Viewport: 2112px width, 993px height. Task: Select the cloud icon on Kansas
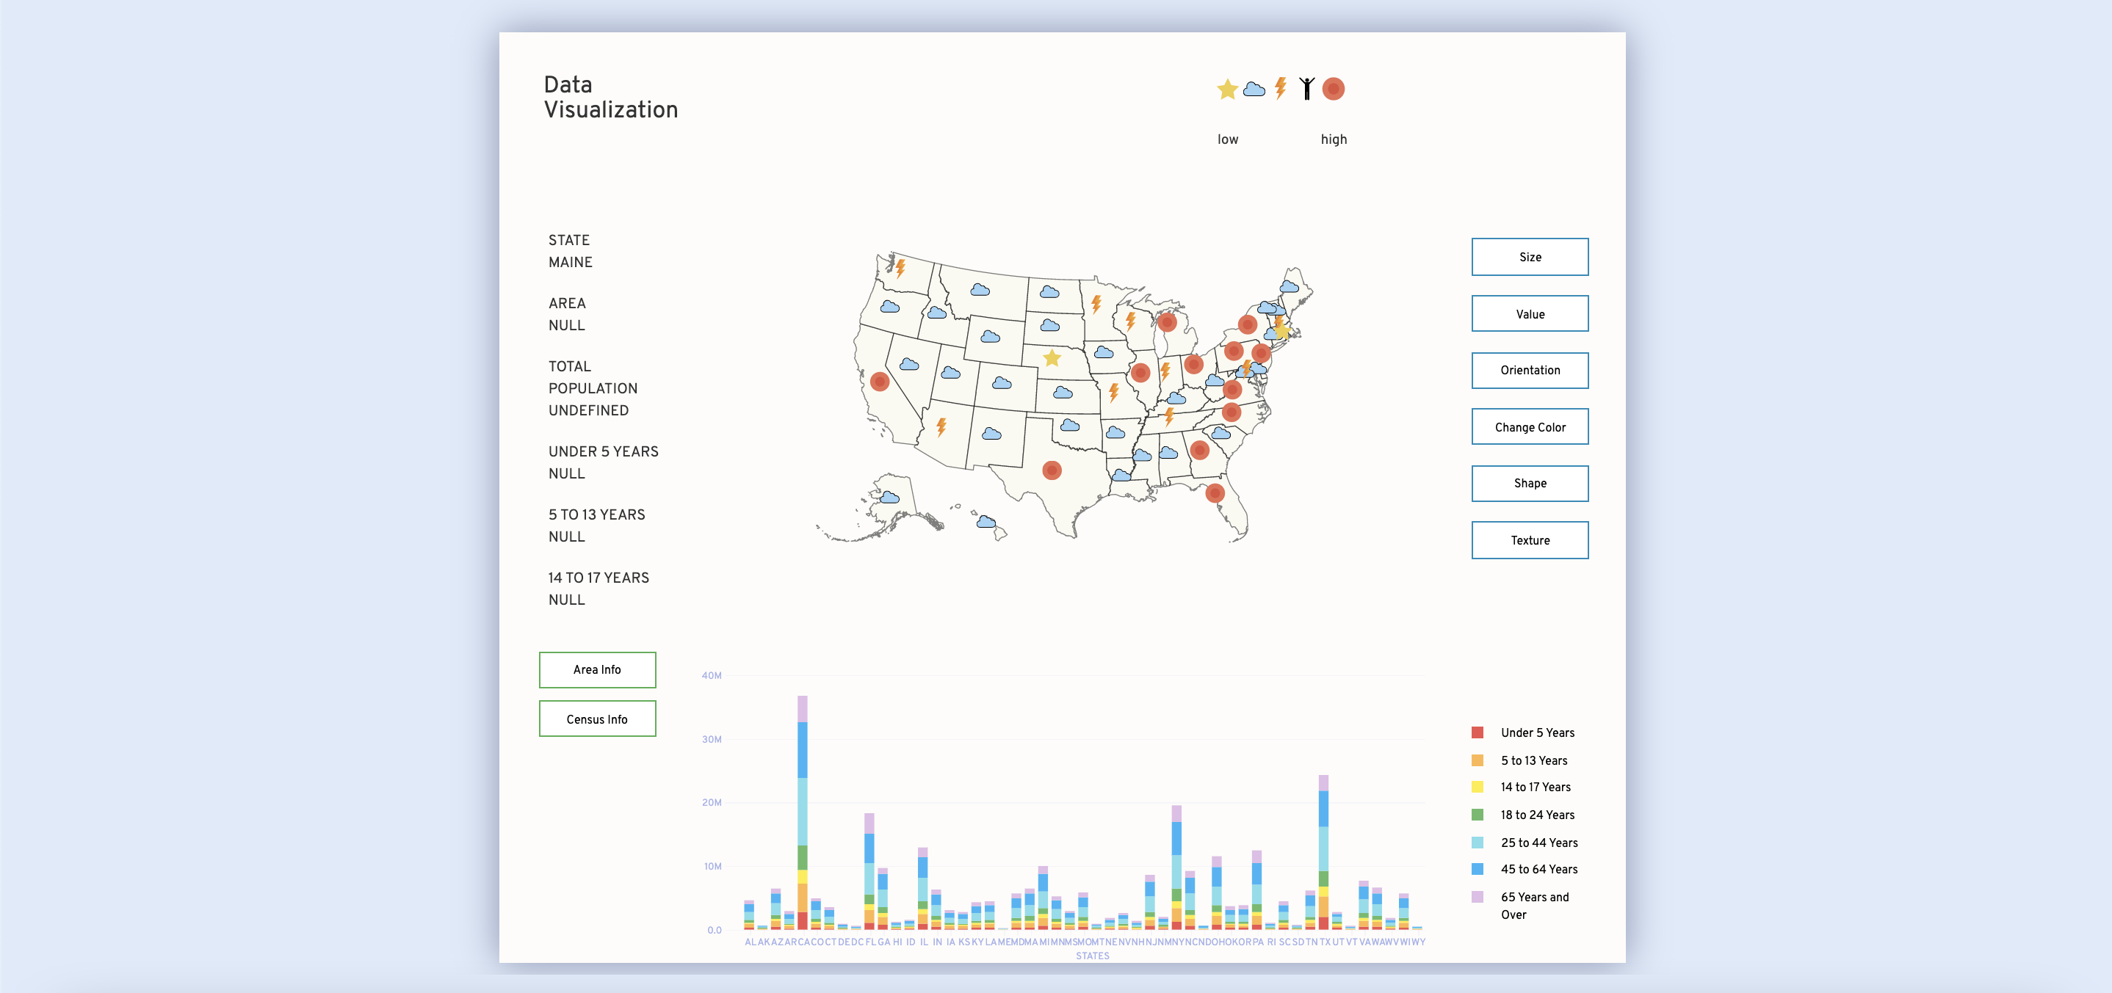pos(1063,393)
